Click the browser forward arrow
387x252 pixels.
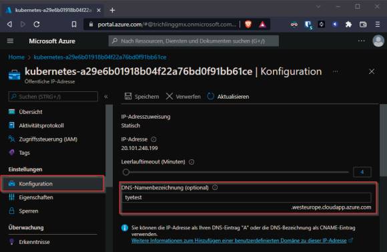23,24
